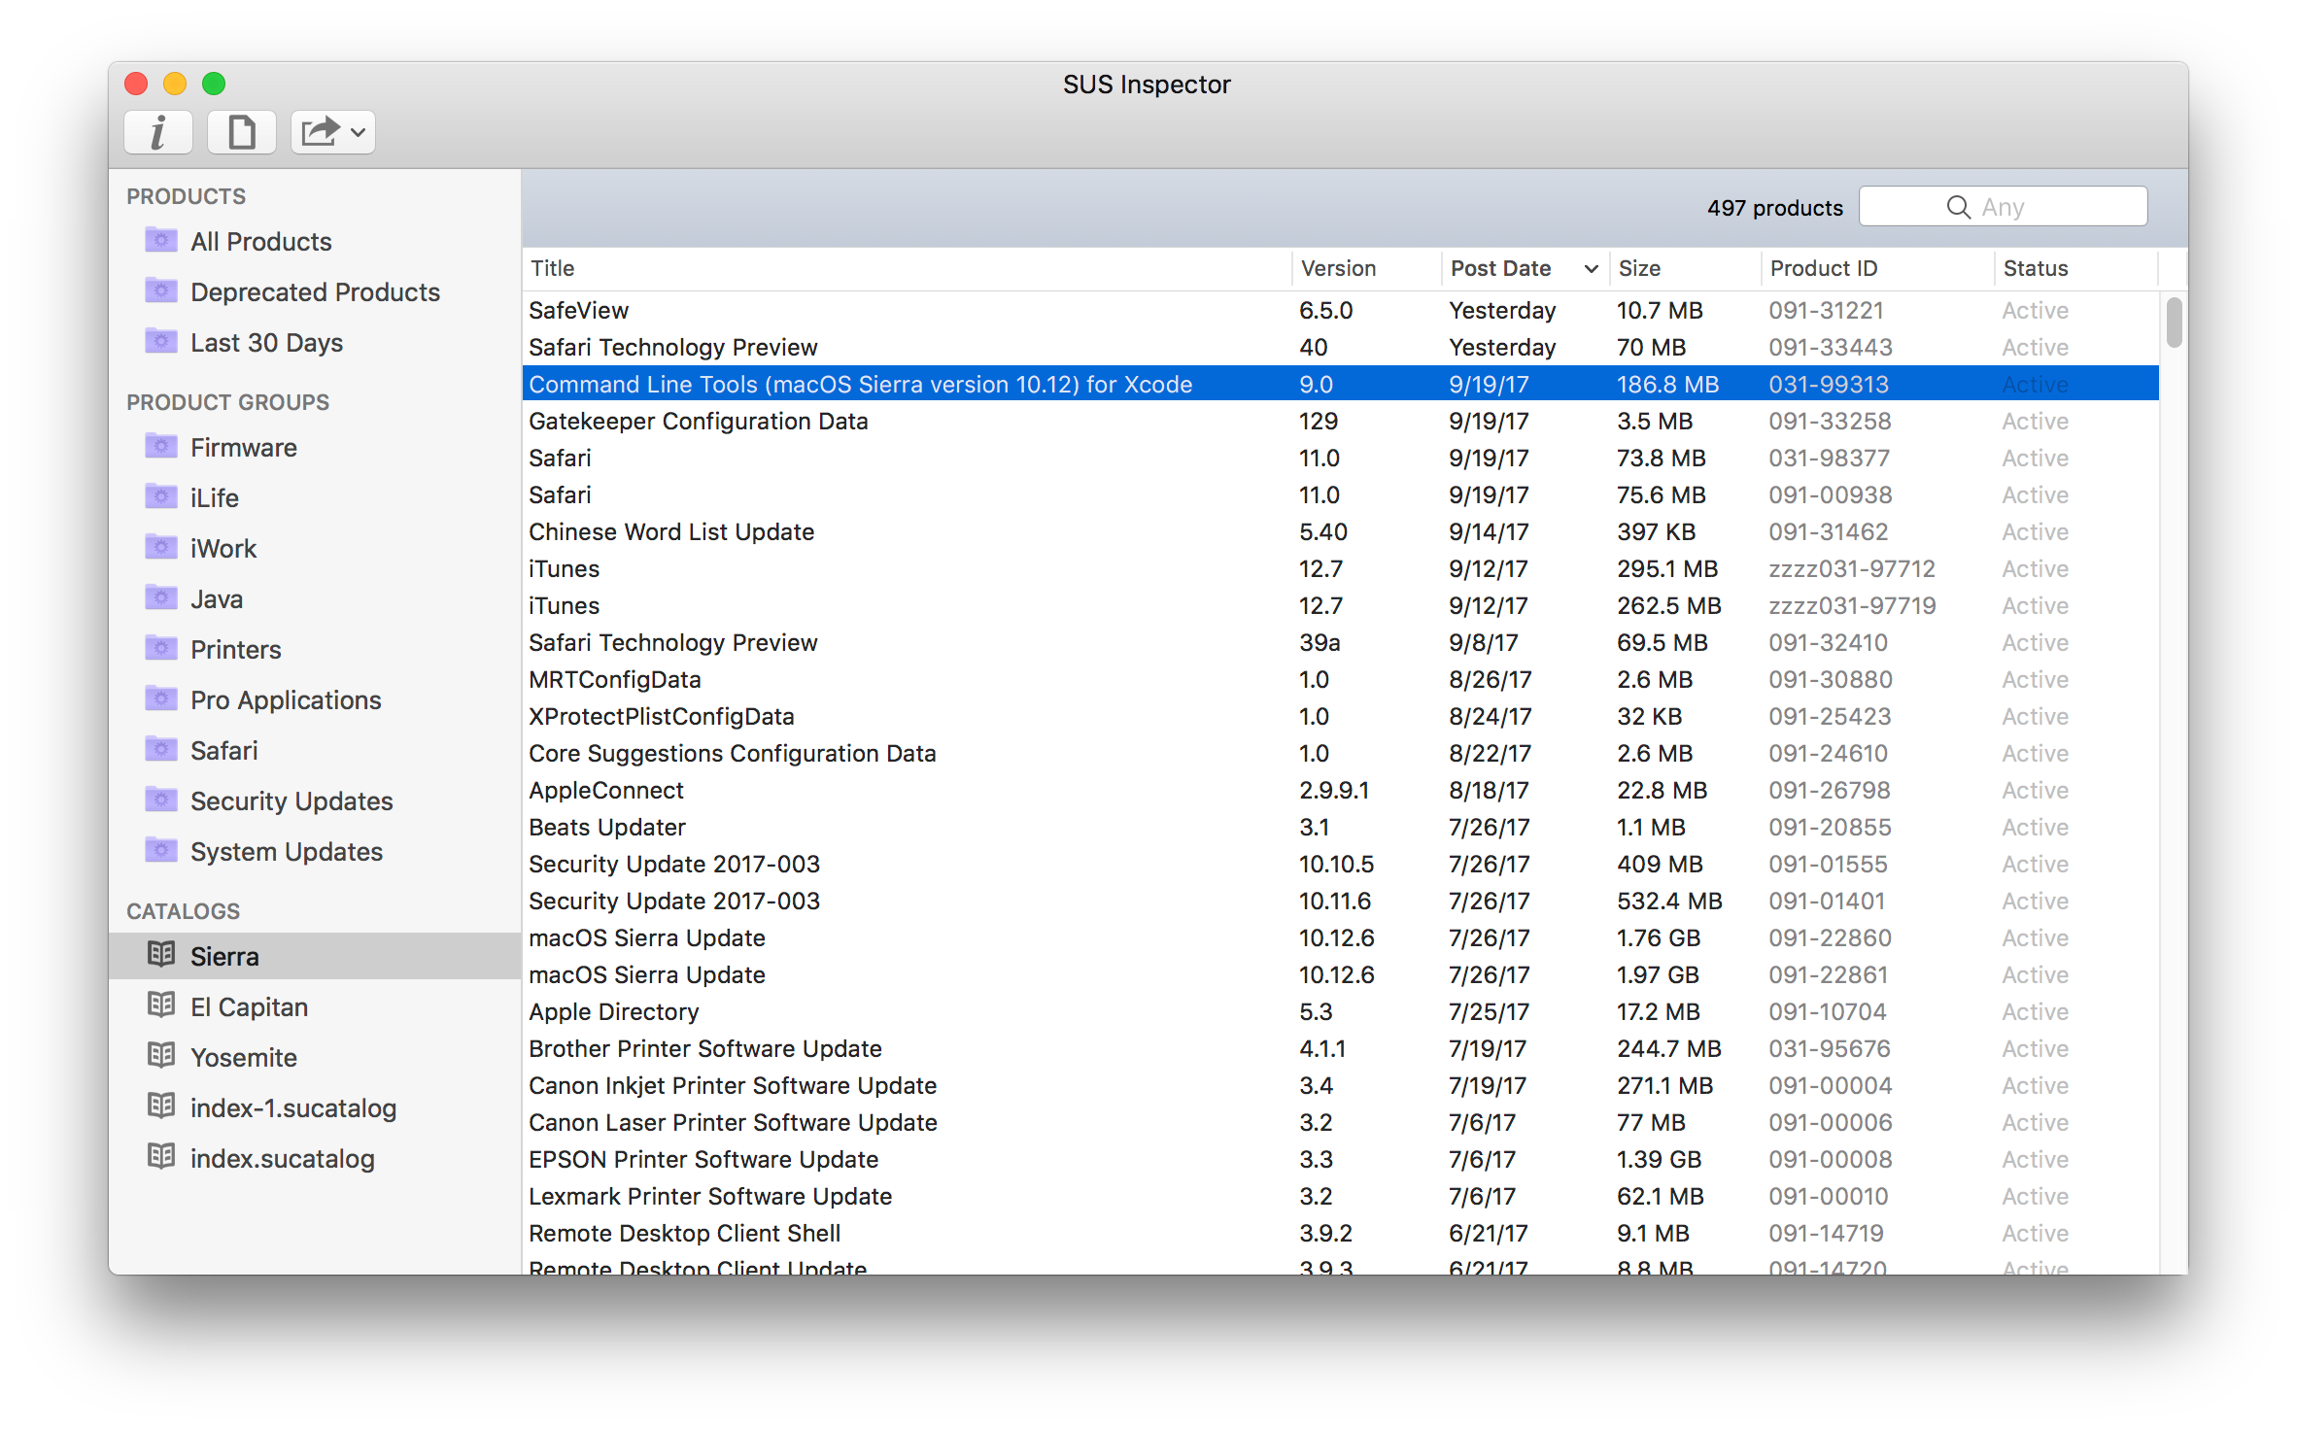Select Command Line Tools for Xcode row
Viewport: 2297px width, 1430px height.
1340,384
